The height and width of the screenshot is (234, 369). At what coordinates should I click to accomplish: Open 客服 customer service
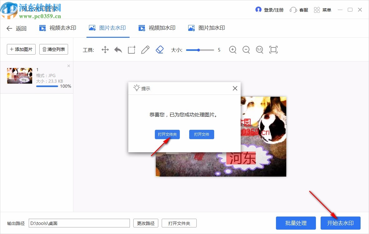(x=299, y=10)
